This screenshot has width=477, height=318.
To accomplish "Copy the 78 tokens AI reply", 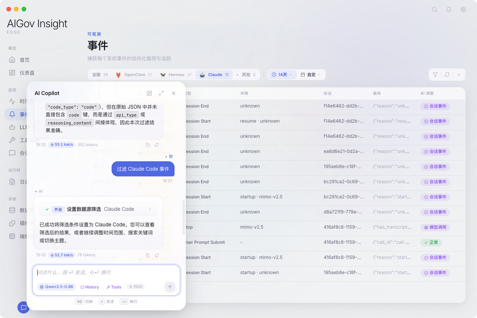I will [x=148, y=255].
